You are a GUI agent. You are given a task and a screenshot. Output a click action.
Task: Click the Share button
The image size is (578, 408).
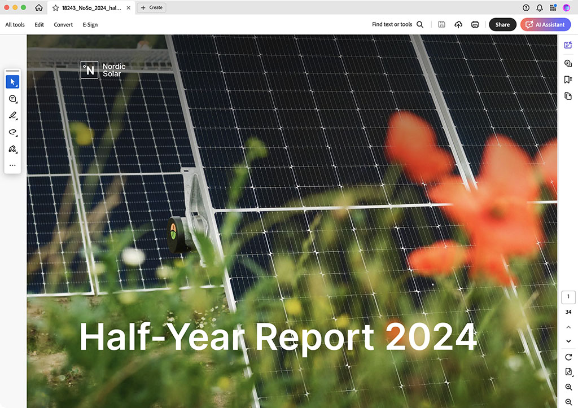(502, 25)
